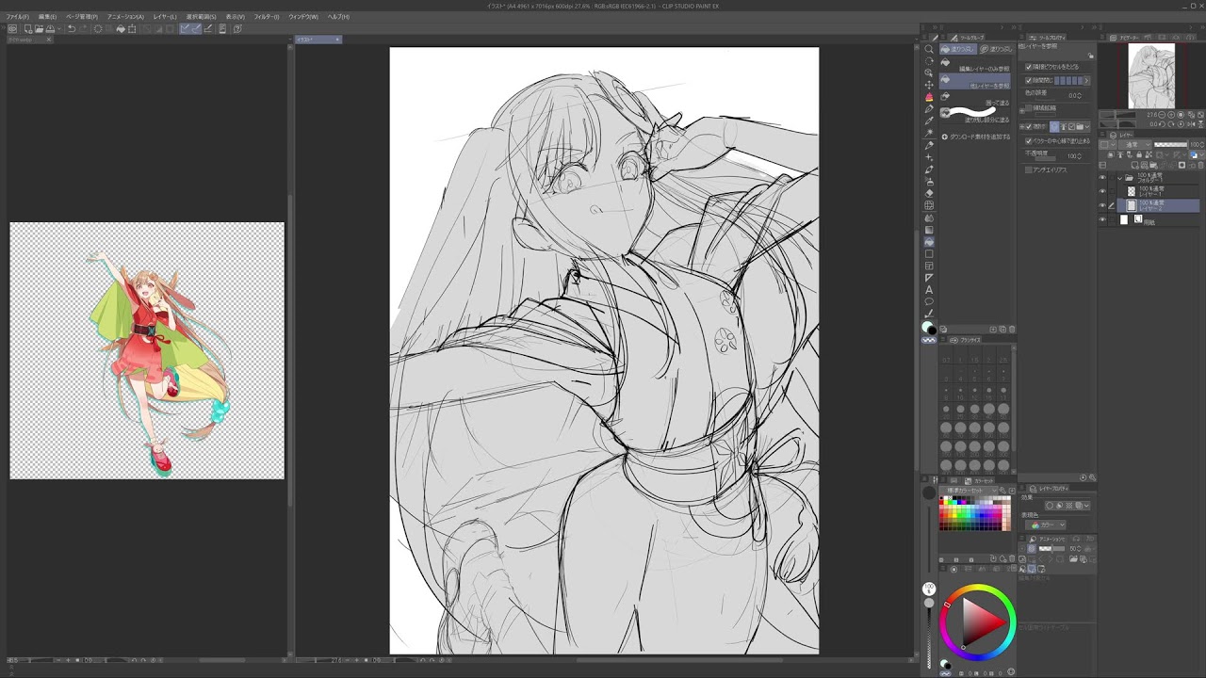Click the Open file folder icon
The height and width of the screenshot is (678, 1206).
[39, 29]
